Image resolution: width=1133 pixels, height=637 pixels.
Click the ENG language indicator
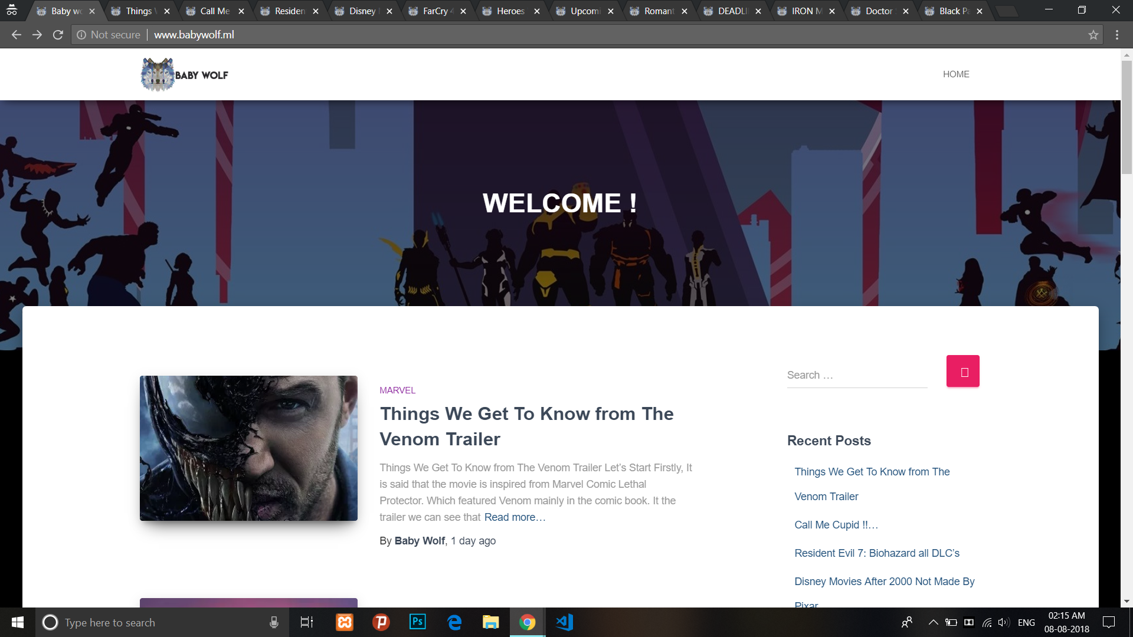click(1026, 623)
